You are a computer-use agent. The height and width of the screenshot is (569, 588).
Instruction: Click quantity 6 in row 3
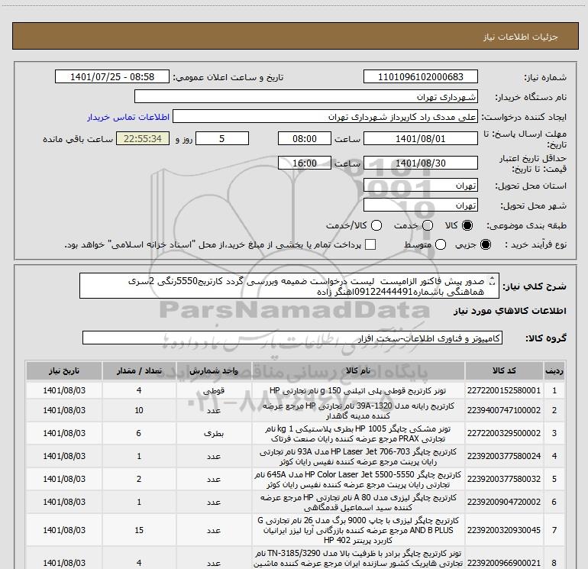[139, 433]
